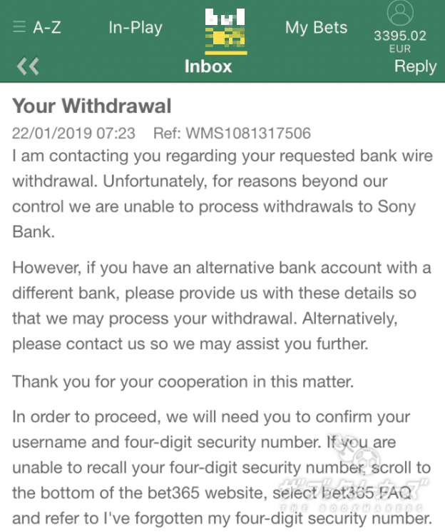Tap the paragraph mentioning Sony Bank
Image resolution: width=445 pixels, height=532 pixels.
[222, 194]
